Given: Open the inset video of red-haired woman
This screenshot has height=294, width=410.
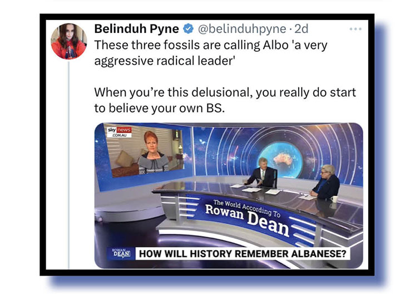Looking at the screenshot, I should [144, 152].
